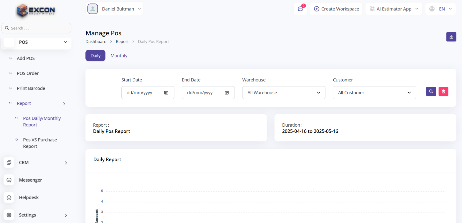Click the Start Date calendar icon
462x223 pixels.
click(166, 93)
